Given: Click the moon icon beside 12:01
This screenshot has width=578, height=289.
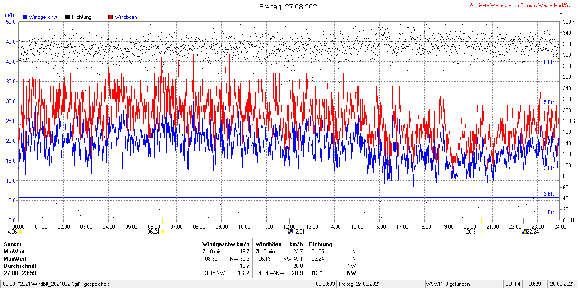Looking at the screenshot, I should coord(290,232).
